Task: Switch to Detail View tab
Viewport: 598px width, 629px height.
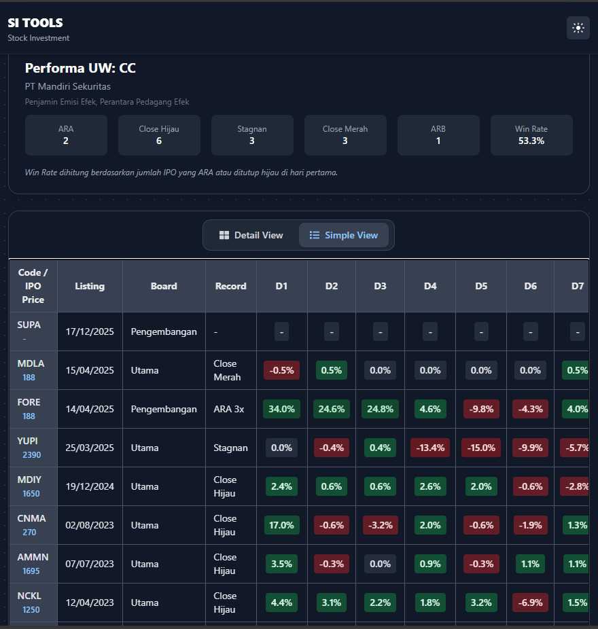Action: 251,235
